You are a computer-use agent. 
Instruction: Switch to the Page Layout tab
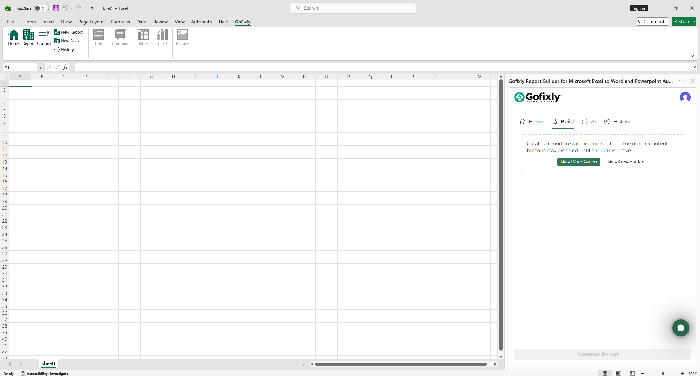pos(91,22)
